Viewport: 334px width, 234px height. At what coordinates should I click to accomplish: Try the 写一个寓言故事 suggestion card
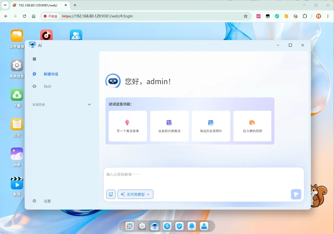pyautogui.click(x=128, y=126)
